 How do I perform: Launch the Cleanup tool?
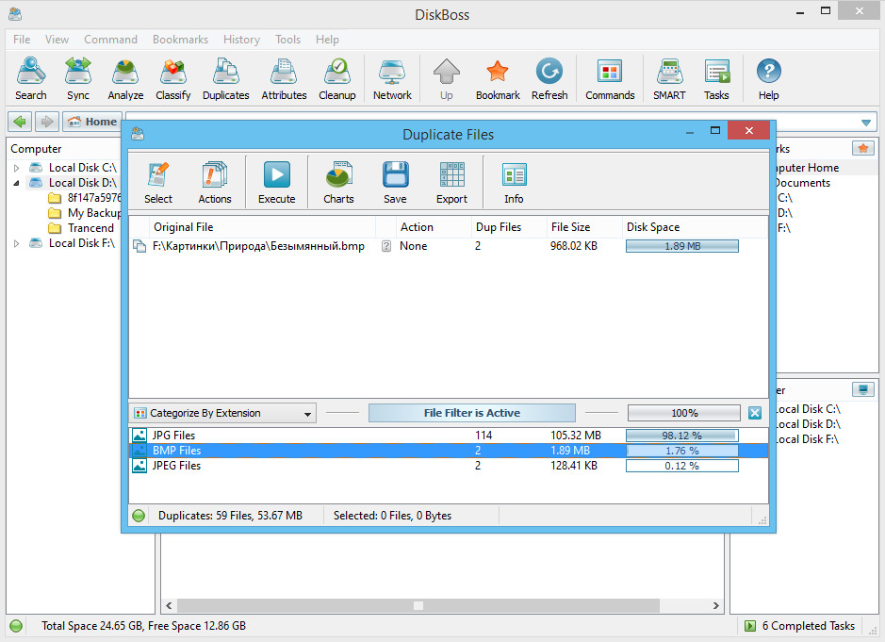(x=337, y=79)
